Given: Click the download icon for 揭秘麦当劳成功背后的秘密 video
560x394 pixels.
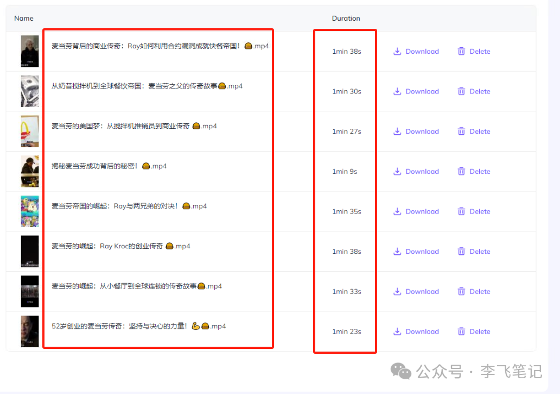Looking at the screenshot, I should (397, 171).
